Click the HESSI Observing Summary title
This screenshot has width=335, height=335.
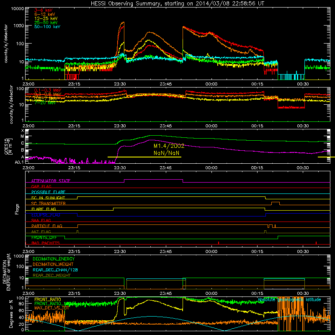pyautogui.click(x=177, y=4)
